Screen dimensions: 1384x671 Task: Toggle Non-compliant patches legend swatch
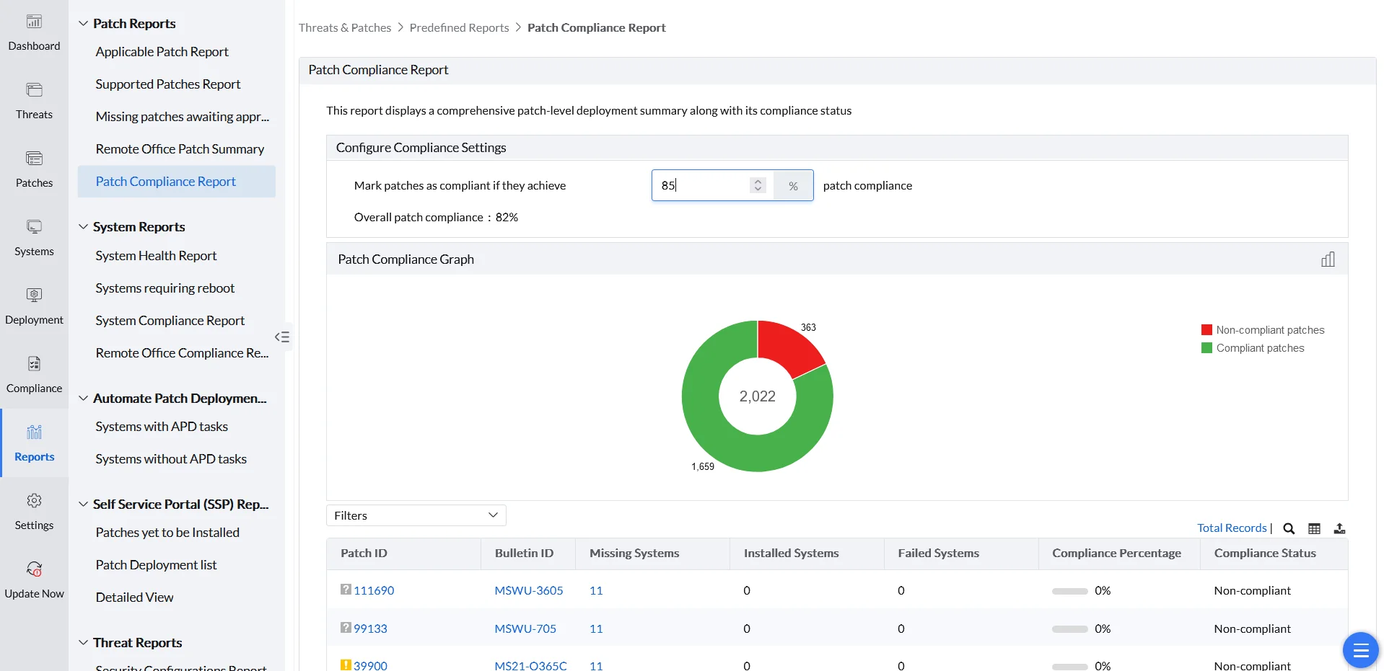tap(1206, 330)
